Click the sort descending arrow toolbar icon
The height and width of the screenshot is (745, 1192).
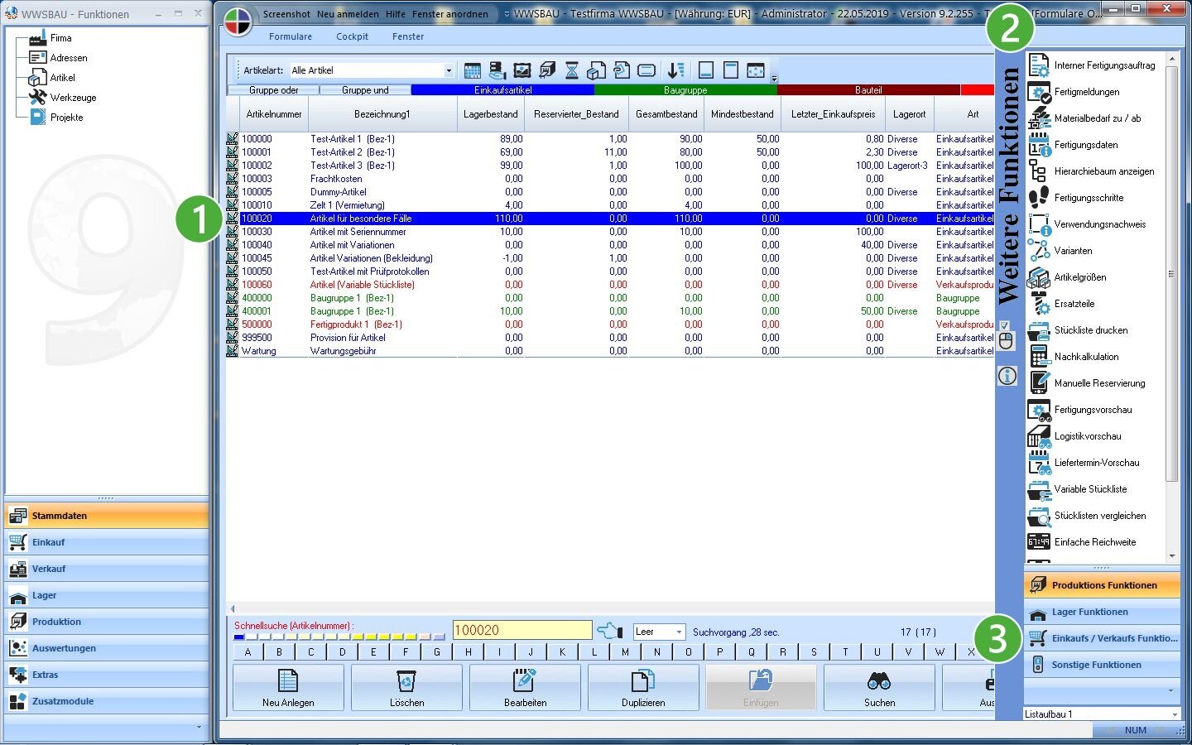tap(676, 70)
